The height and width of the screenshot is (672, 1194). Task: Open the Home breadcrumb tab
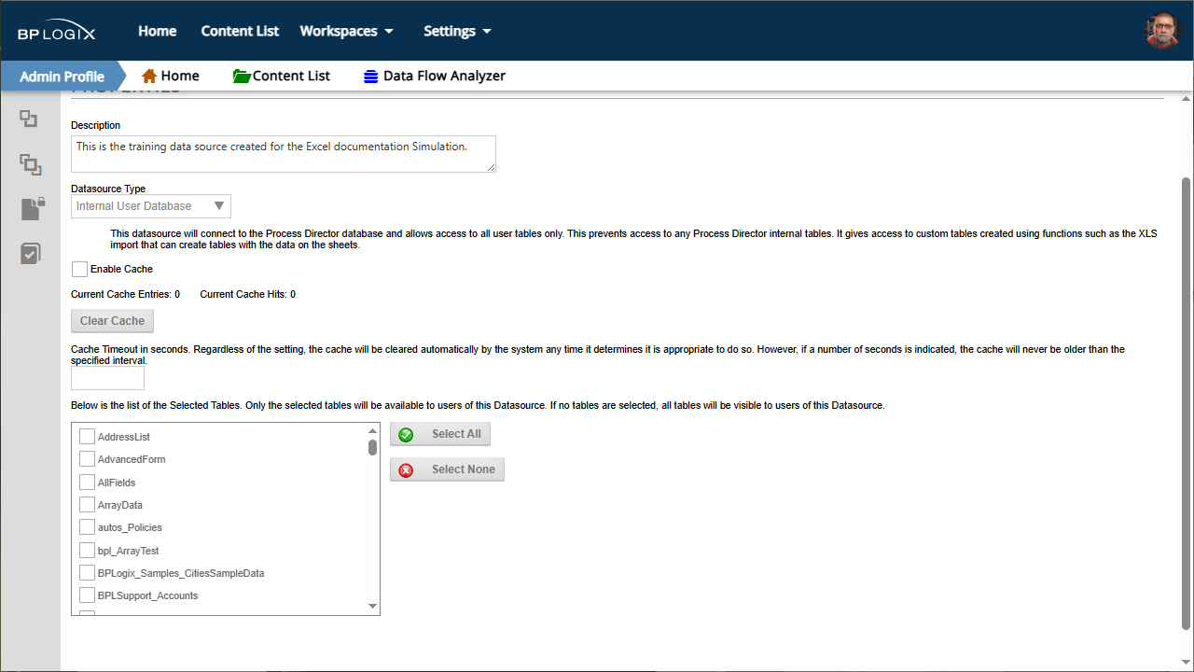click(x=170, y=76)
